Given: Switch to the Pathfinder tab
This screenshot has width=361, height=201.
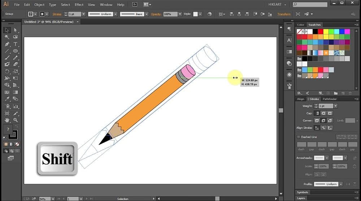Looking at the screenshot, I should (330, 99).
